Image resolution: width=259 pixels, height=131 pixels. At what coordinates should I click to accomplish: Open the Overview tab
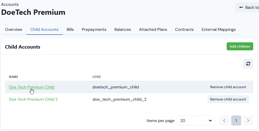14,30
